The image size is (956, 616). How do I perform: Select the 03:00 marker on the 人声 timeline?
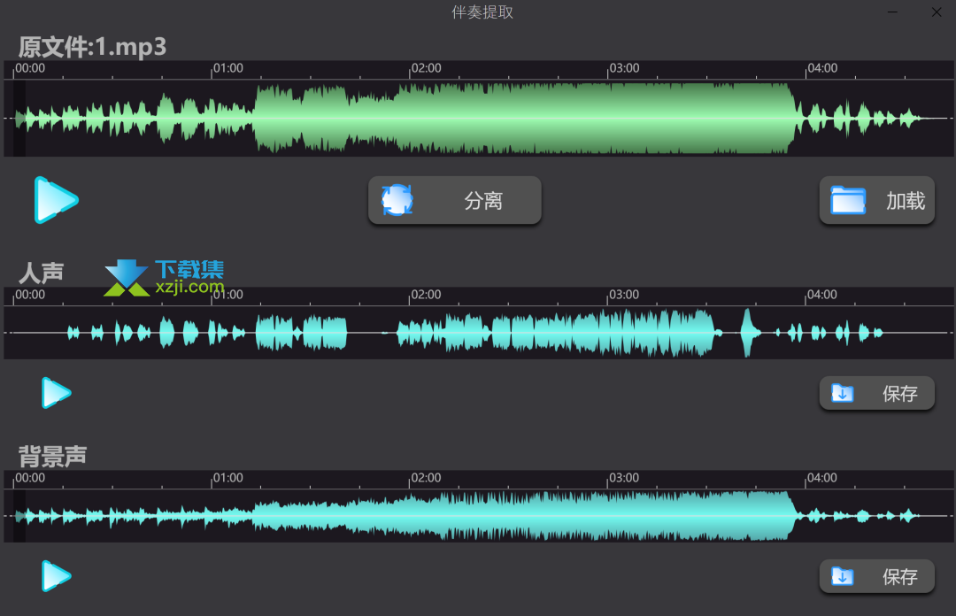pos(624,295)
